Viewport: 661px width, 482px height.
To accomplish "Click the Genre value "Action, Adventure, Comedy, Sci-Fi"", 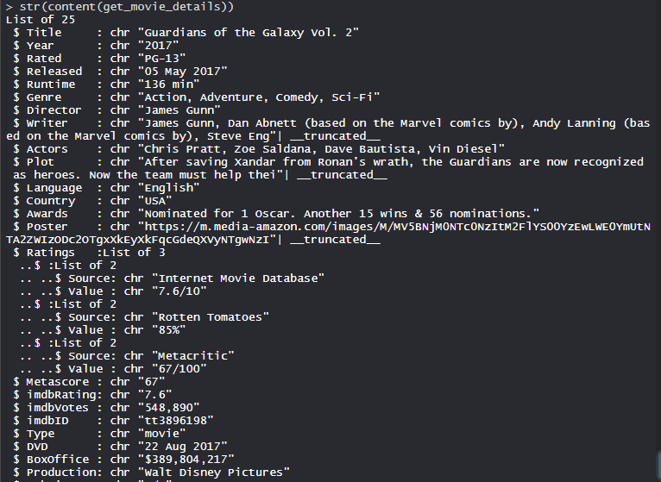I will pyautogui.click(x=257, y=97).
